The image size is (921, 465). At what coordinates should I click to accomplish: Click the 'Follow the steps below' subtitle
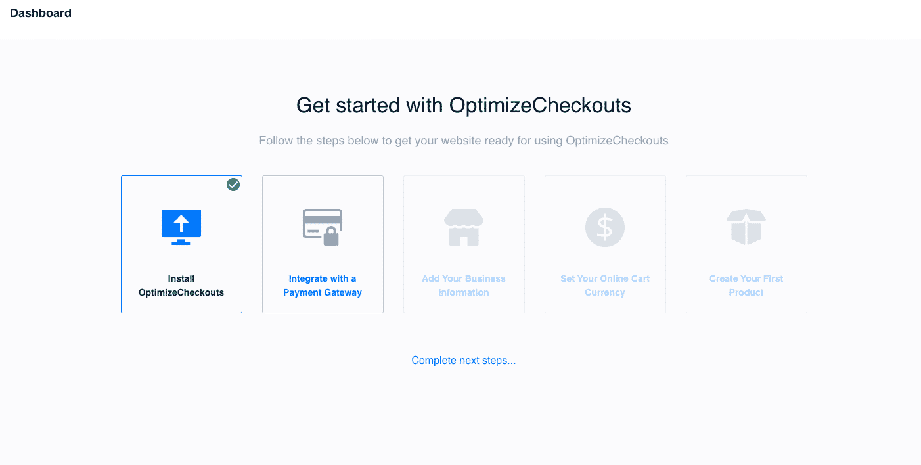(464, 141)
